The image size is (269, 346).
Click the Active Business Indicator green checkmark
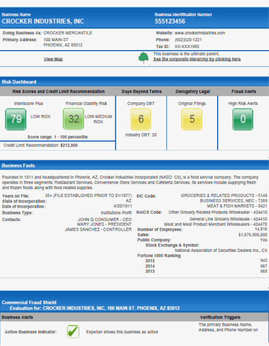(x=73, y=331)
